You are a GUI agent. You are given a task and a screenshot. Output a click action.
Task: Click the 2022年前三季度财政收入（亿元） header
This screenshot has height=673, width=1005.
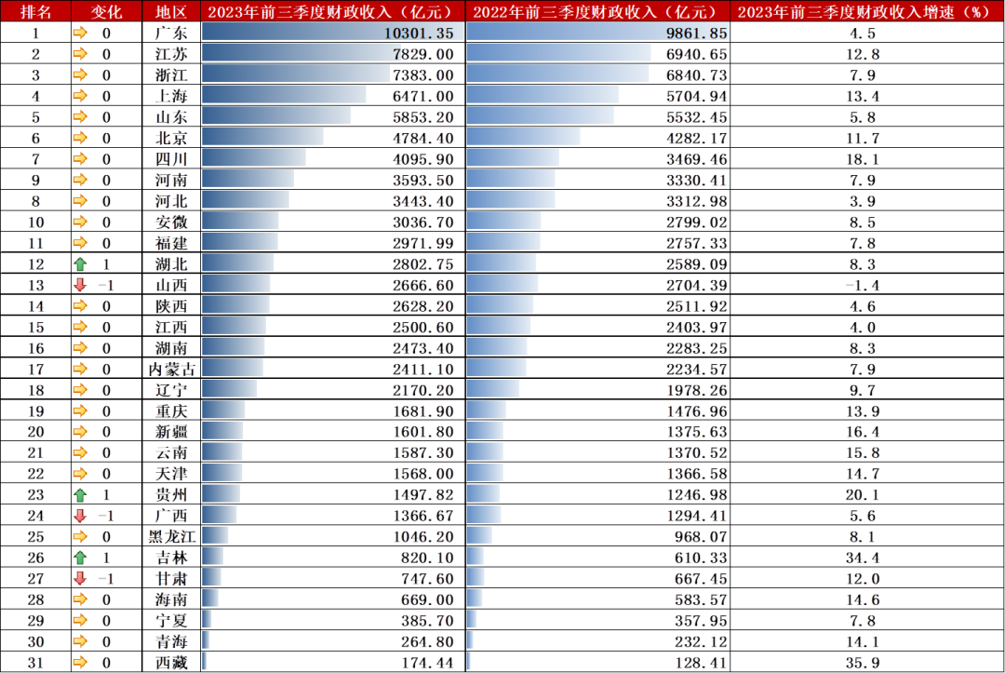click(x=598, y=11)
